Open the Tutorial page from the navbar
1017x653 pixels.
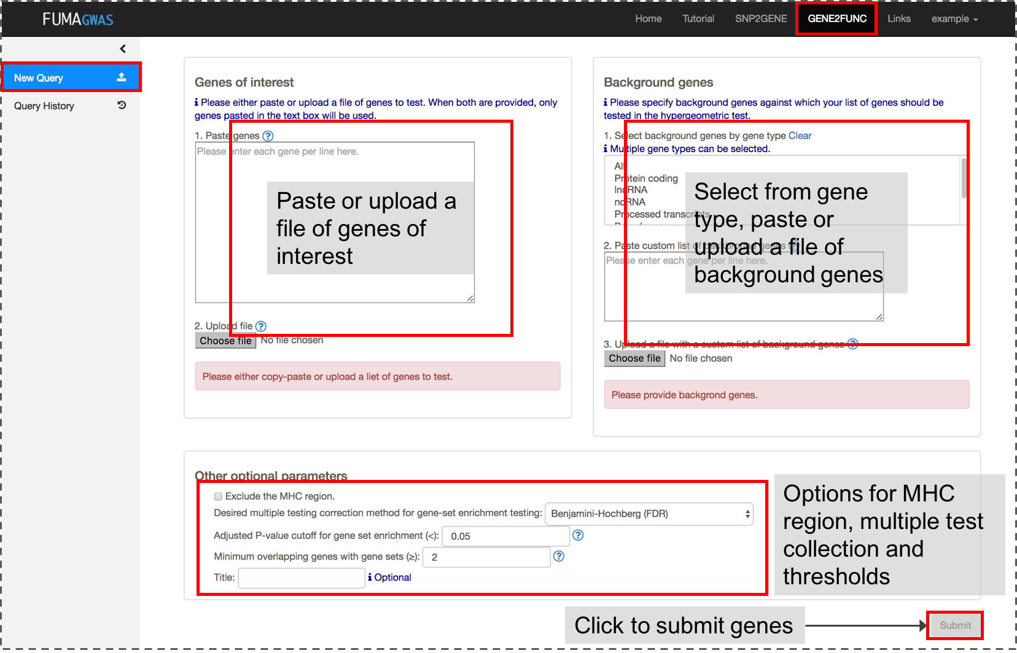click(x=698, y=19)
